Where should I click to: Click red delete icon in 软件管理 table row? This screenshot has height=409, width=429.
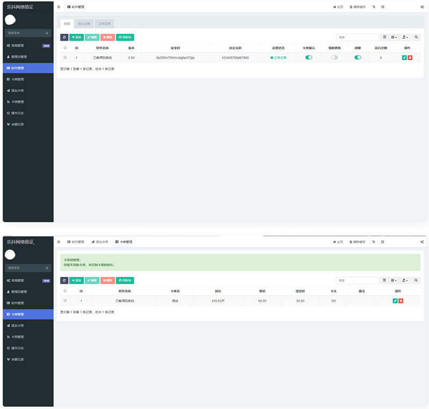(410, 58)
